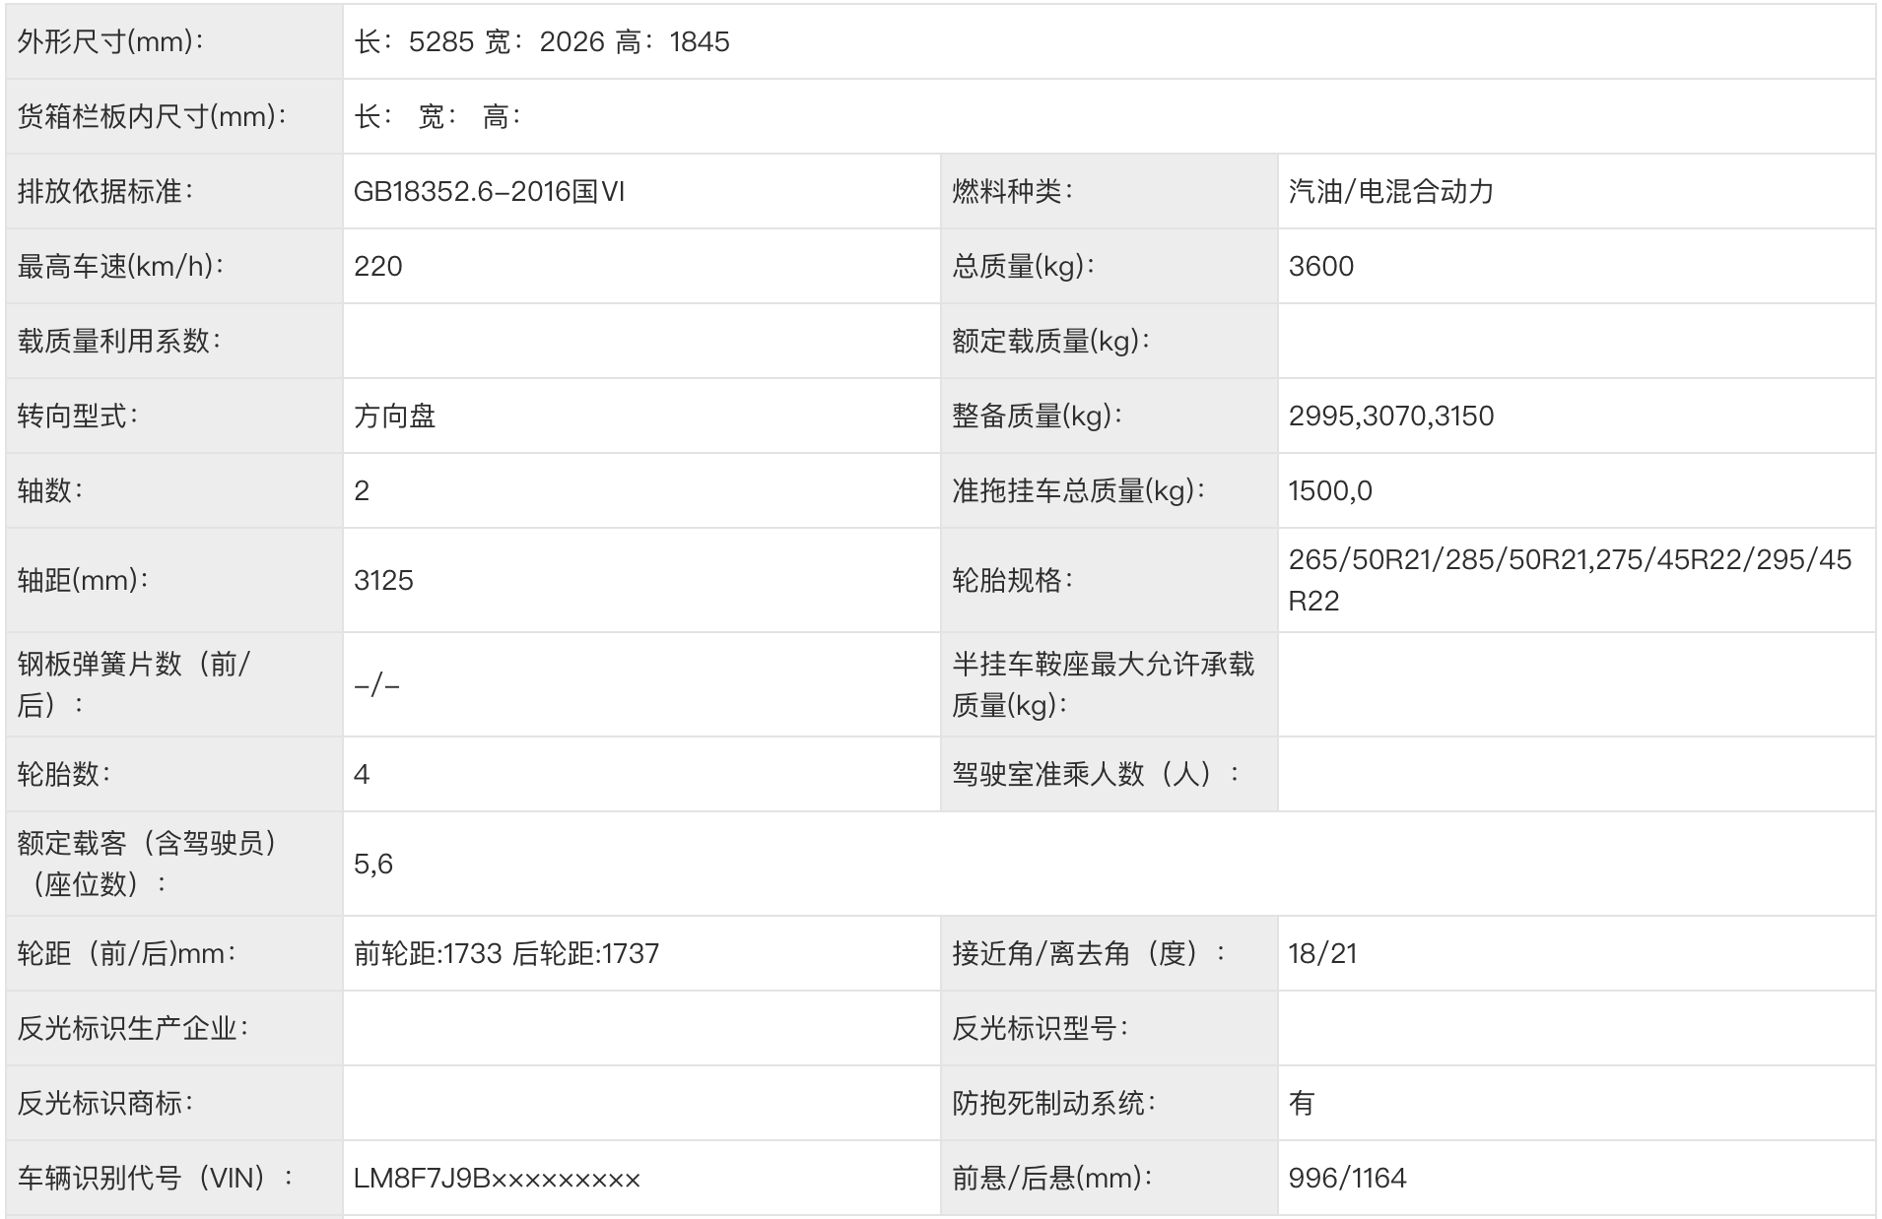
Task: Click the 防抱死制动系统 value 有
Action: [x=1301, y=1104]
